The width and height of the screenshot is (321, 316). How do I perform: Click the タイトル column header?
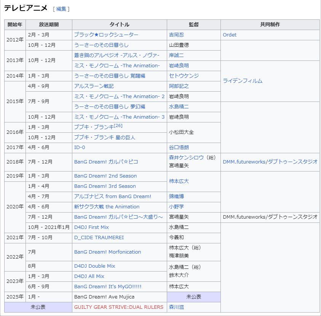(x=119, y=25)
